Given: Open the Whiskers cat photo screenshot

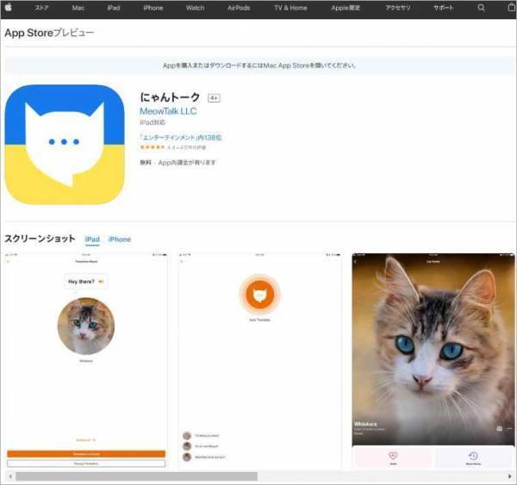Looking at the screenshot, I should [x=433, y=361].
